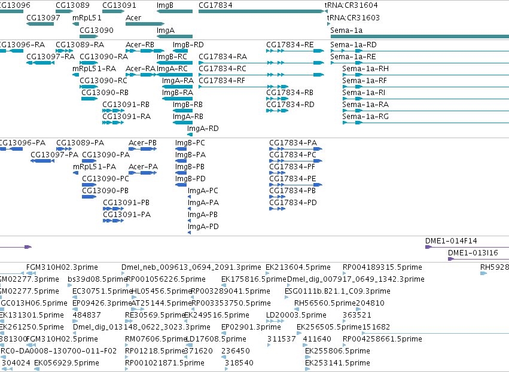Open the Acer-PB protein label
The height and width of the screenshot is (372, 509).
142,143
